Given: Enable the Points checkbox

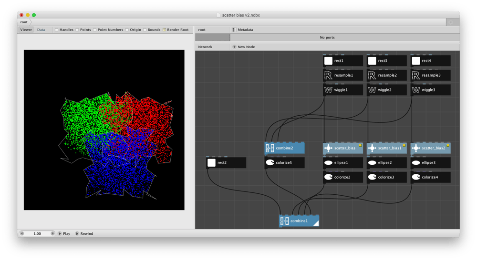Looking at the screenshot, I should (77, 30).
